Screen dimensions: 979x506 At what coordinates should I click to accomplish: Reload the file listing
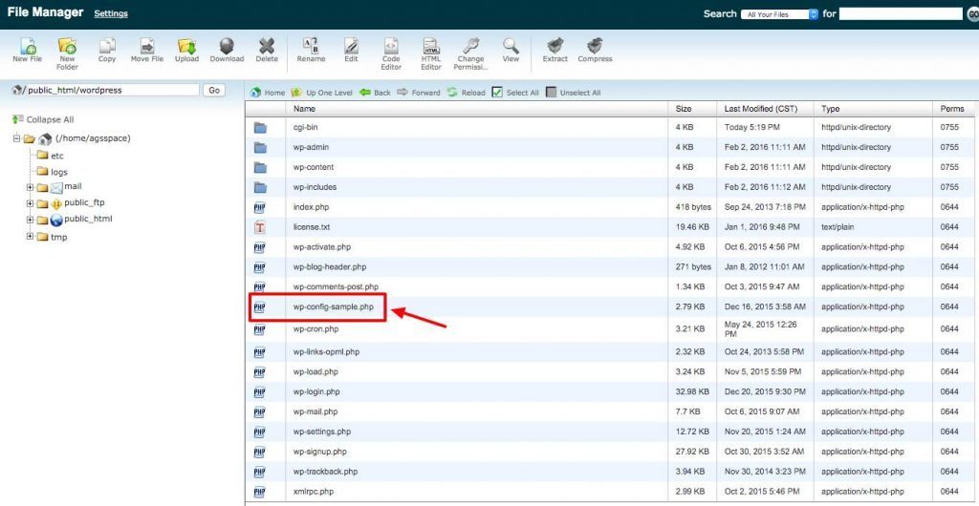pos(466,93)
